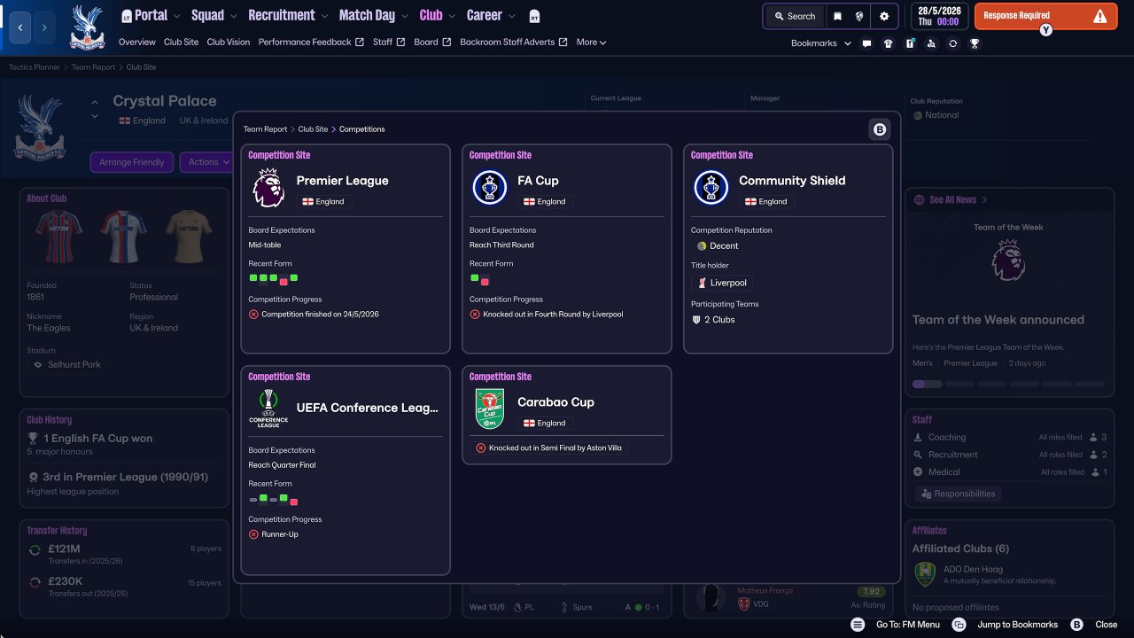Click the date 28/5/2026 box
This screenshot has height=638, width=1134.
(x=939, y=16)
